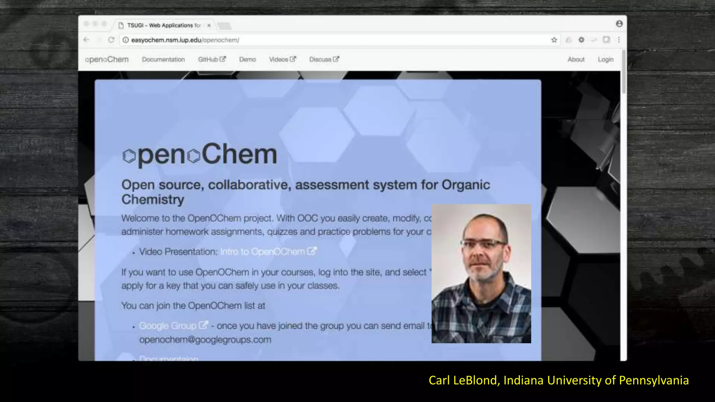This screenshot has height=402, width=715.
Task: Click the user profile icon
Action: (619, 24)
